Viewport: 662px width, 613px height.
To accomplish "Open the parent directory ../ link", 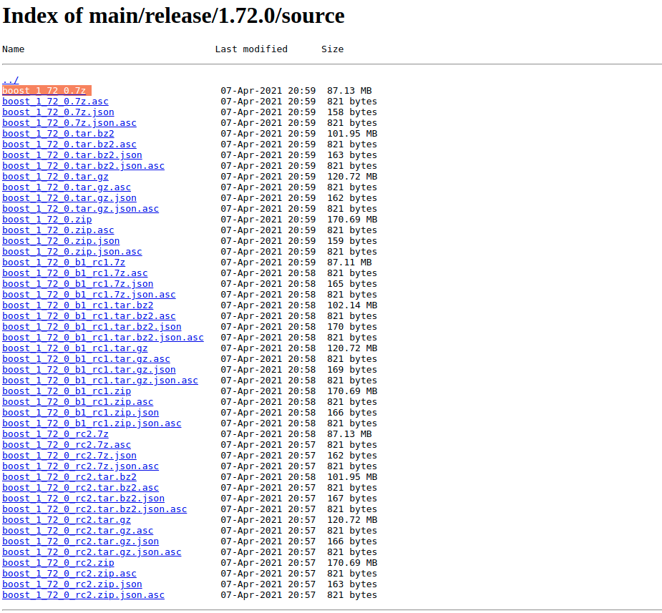I will [11, 79].
